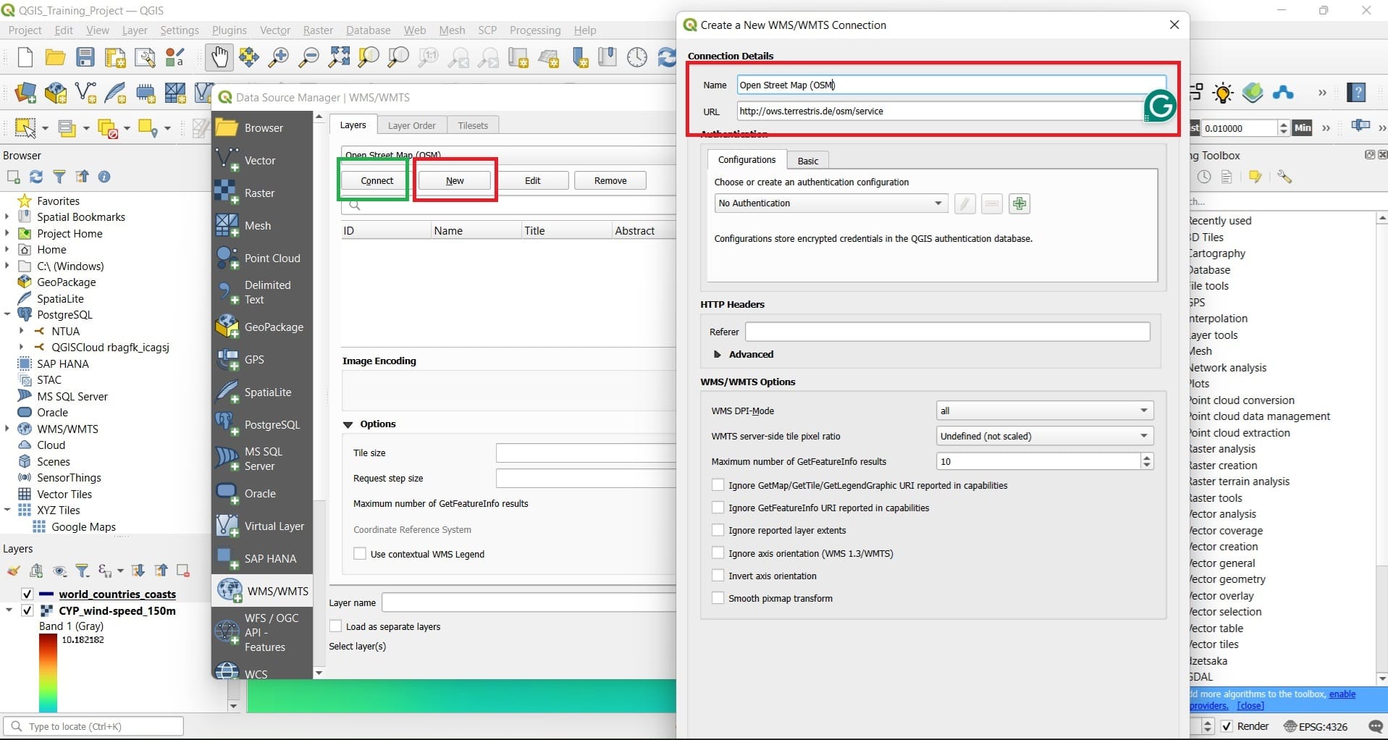Expand the Advanced HTTP headers section
The width and height of the screenshot is (1388, 740).
(x=718, y=354)
